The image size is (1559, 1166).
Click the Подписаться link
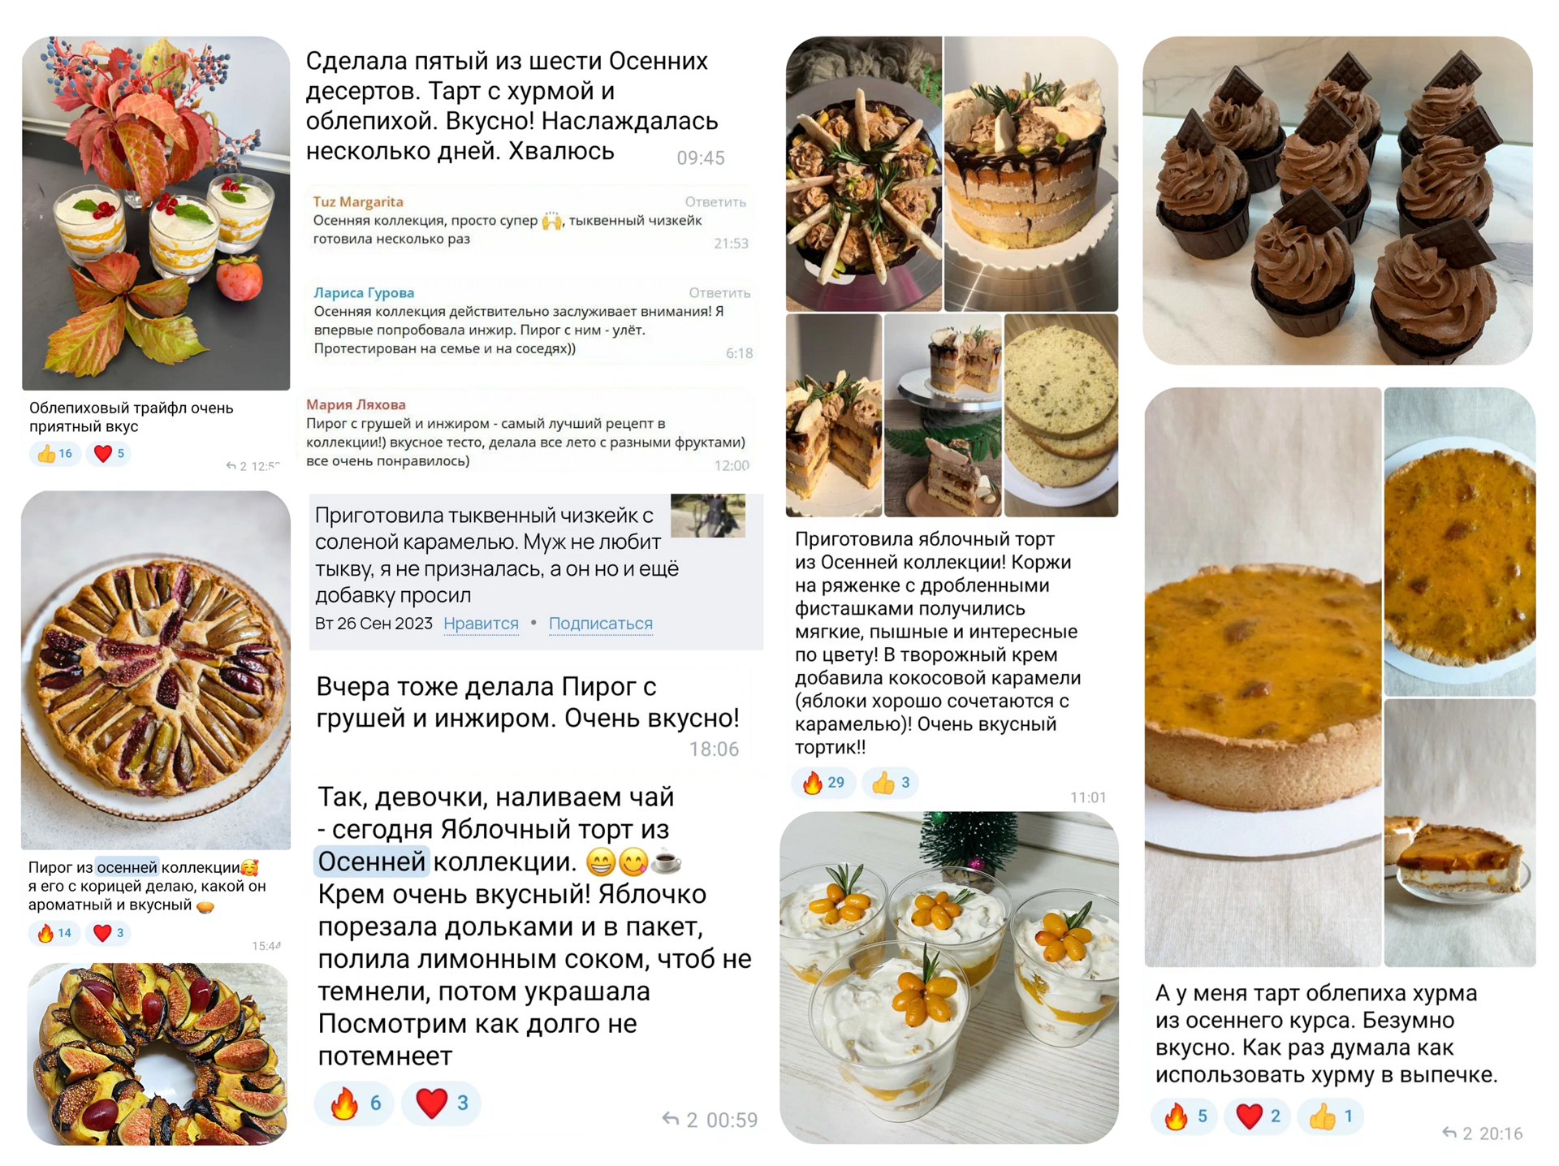pos(600,623)
